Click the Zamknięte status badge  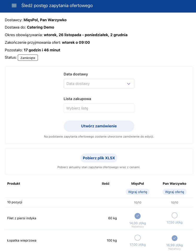[28, 58]
